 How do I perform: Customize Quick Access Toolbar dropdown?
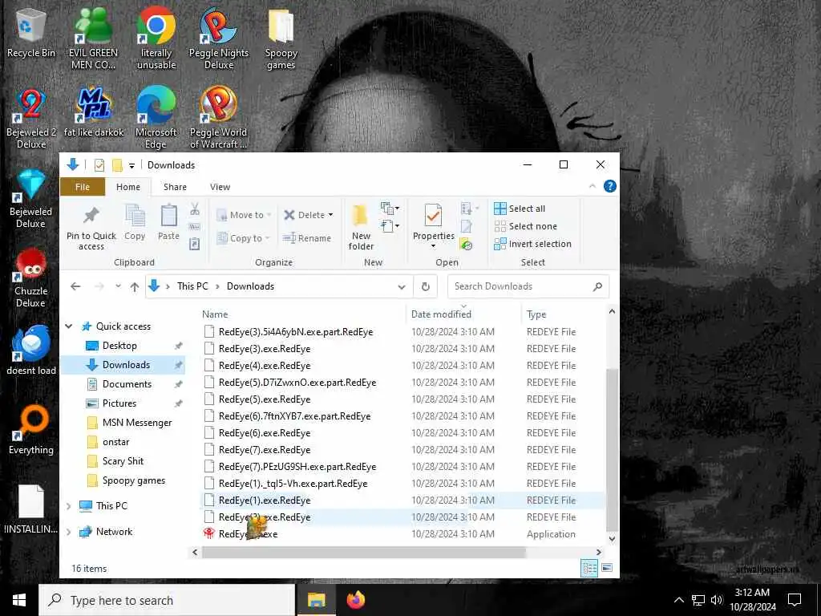tap(132, 166)
